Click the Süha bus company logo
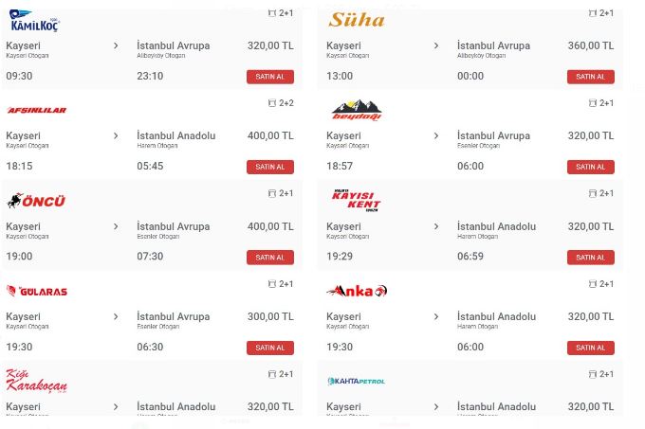This screenshot has width=645, height=429. pyautogui.click(x=357, y=20)
